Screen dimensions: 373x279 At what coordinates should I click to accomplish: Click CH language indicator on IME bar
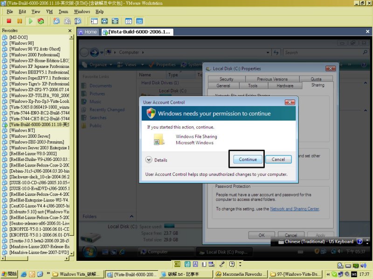pos(177,264)
